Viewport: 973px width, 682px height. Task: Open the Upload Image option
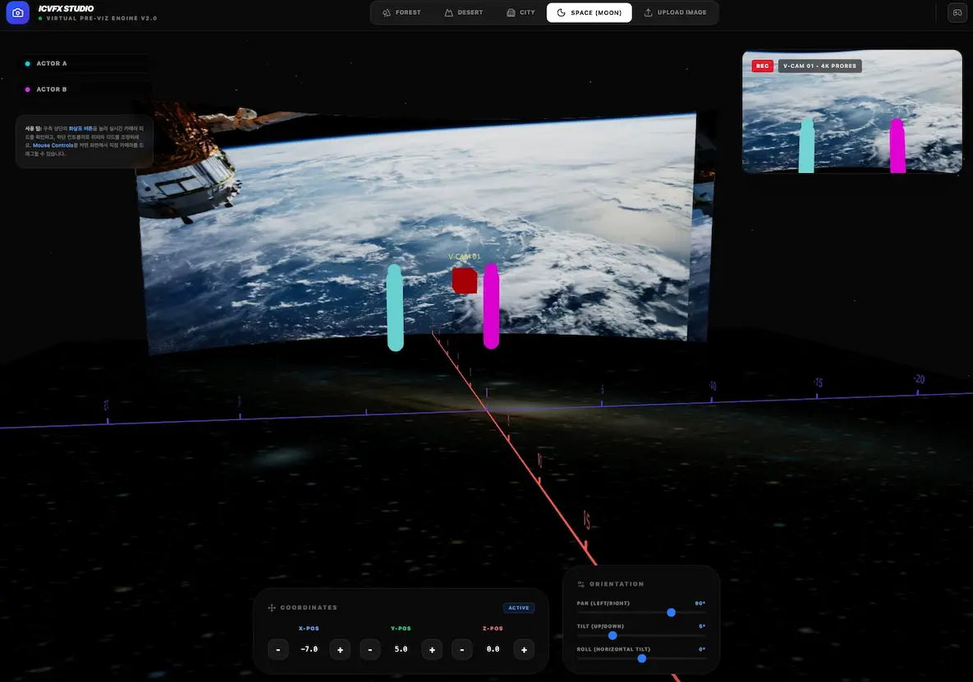pyautogui.click(x=677, y=12)
